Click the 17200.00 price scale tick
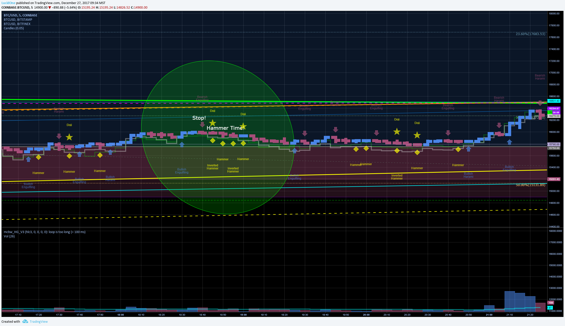Viewport: 565px width, 326px height. coord(554,61)
